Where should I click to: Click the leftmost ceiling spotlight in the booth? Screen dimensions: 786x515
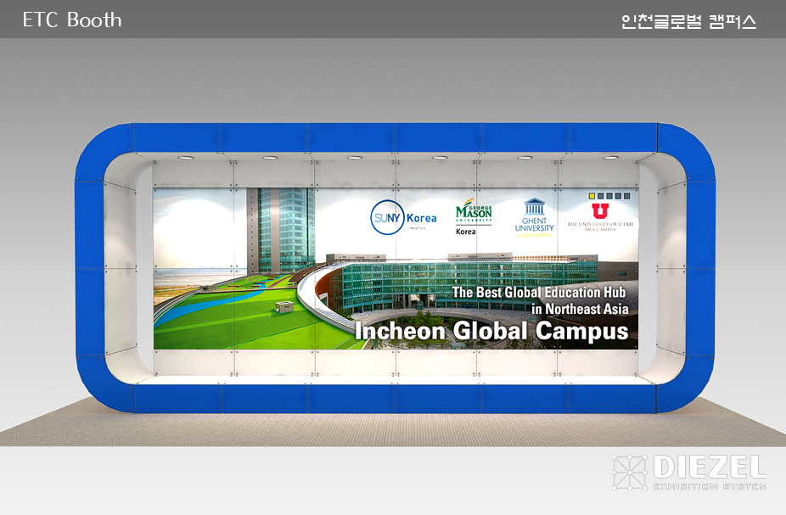coord(186,157)
